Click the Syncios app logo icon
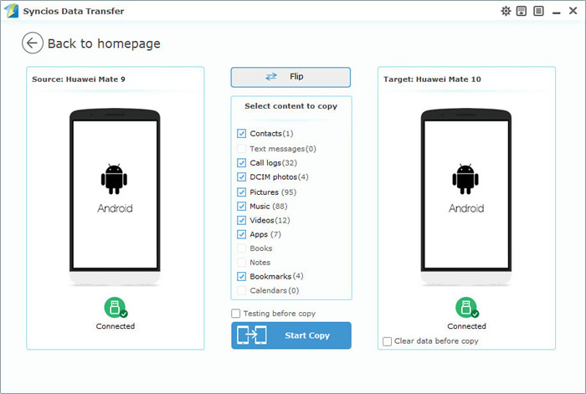 (11, 11)
